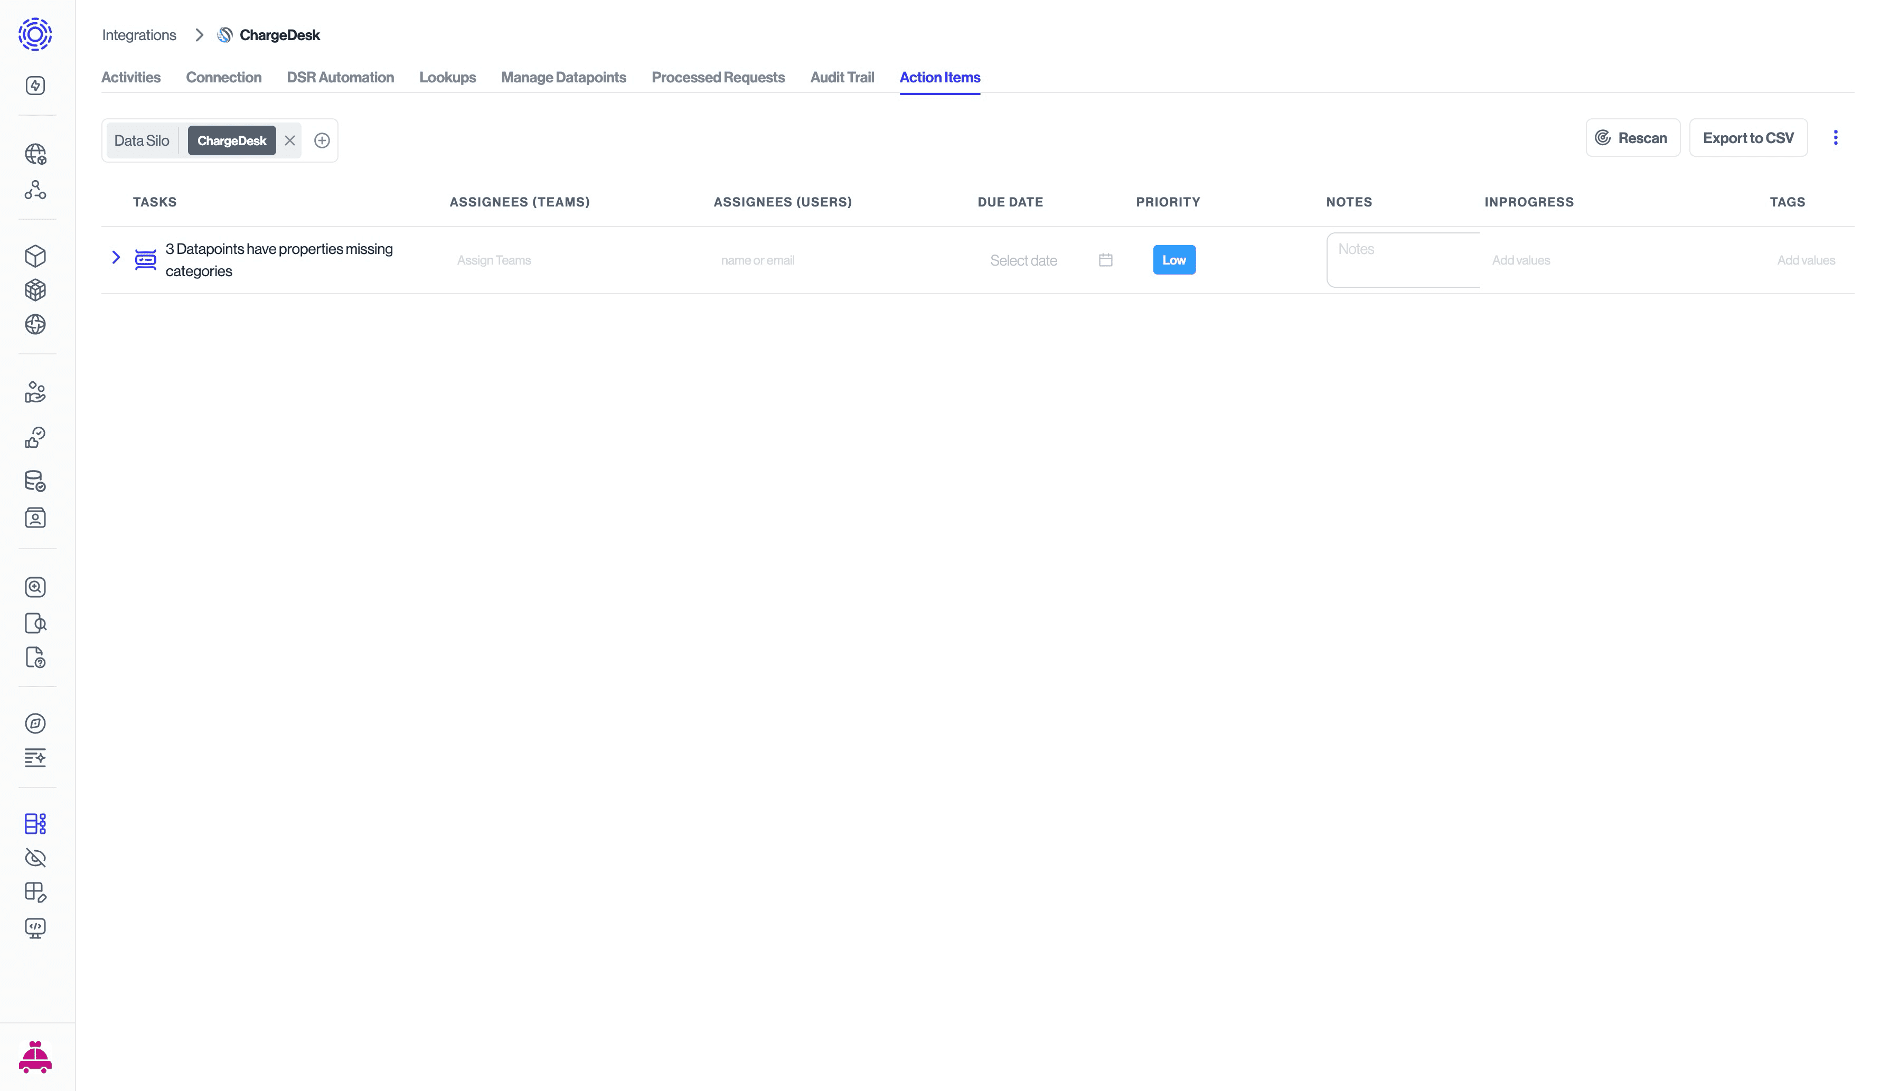1880x1091 pixels.
Task: Remove the ChargeDesk filter with the X
Action: pos(290,140)
